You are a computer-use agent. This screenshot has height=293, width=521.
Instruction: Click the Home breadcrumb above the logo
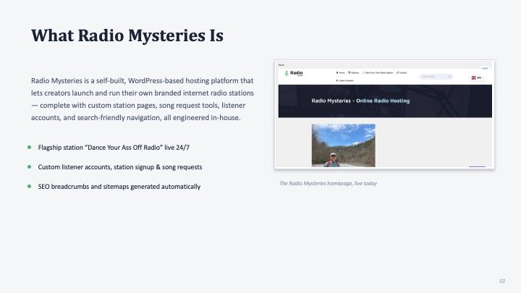point(281,65)
